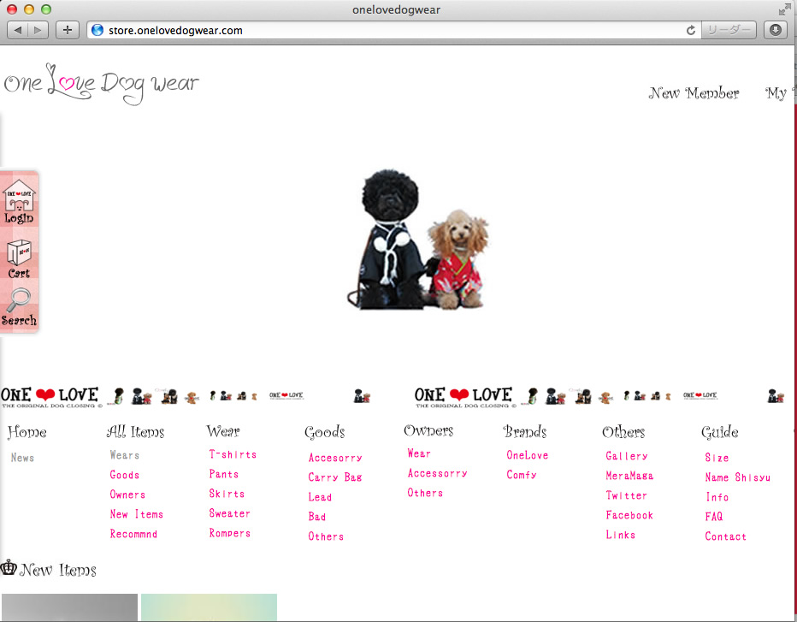Open the Contact link
This screenshot has width=797, height=622.
click(x=725, y=536)
